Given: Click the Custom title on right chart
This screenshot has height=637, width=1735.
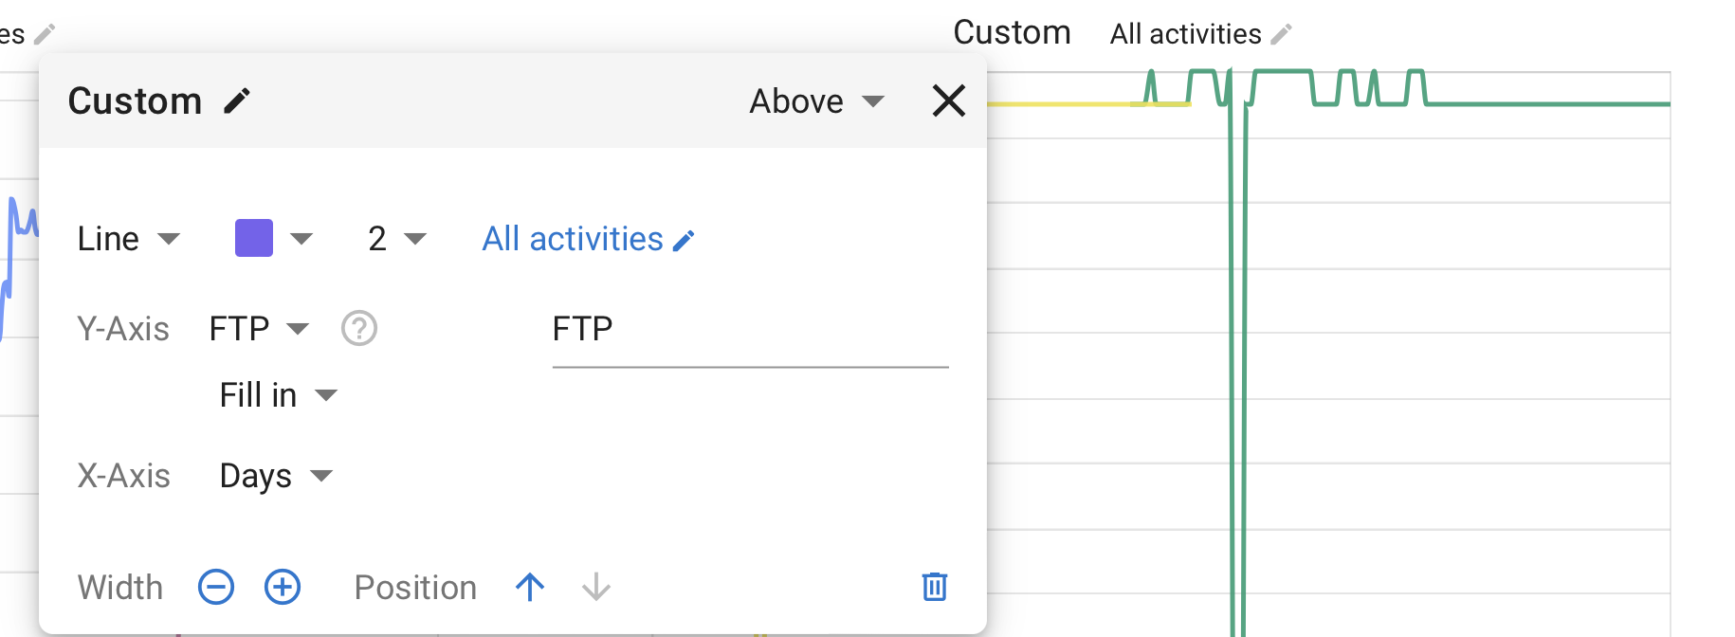Looking at the screenshot, I should point(1012,32).
